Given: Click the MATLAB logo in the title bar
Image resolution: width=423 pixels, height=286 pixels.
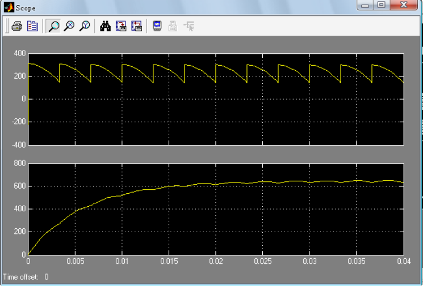Looking at the screenshot, I should [9, 7].
